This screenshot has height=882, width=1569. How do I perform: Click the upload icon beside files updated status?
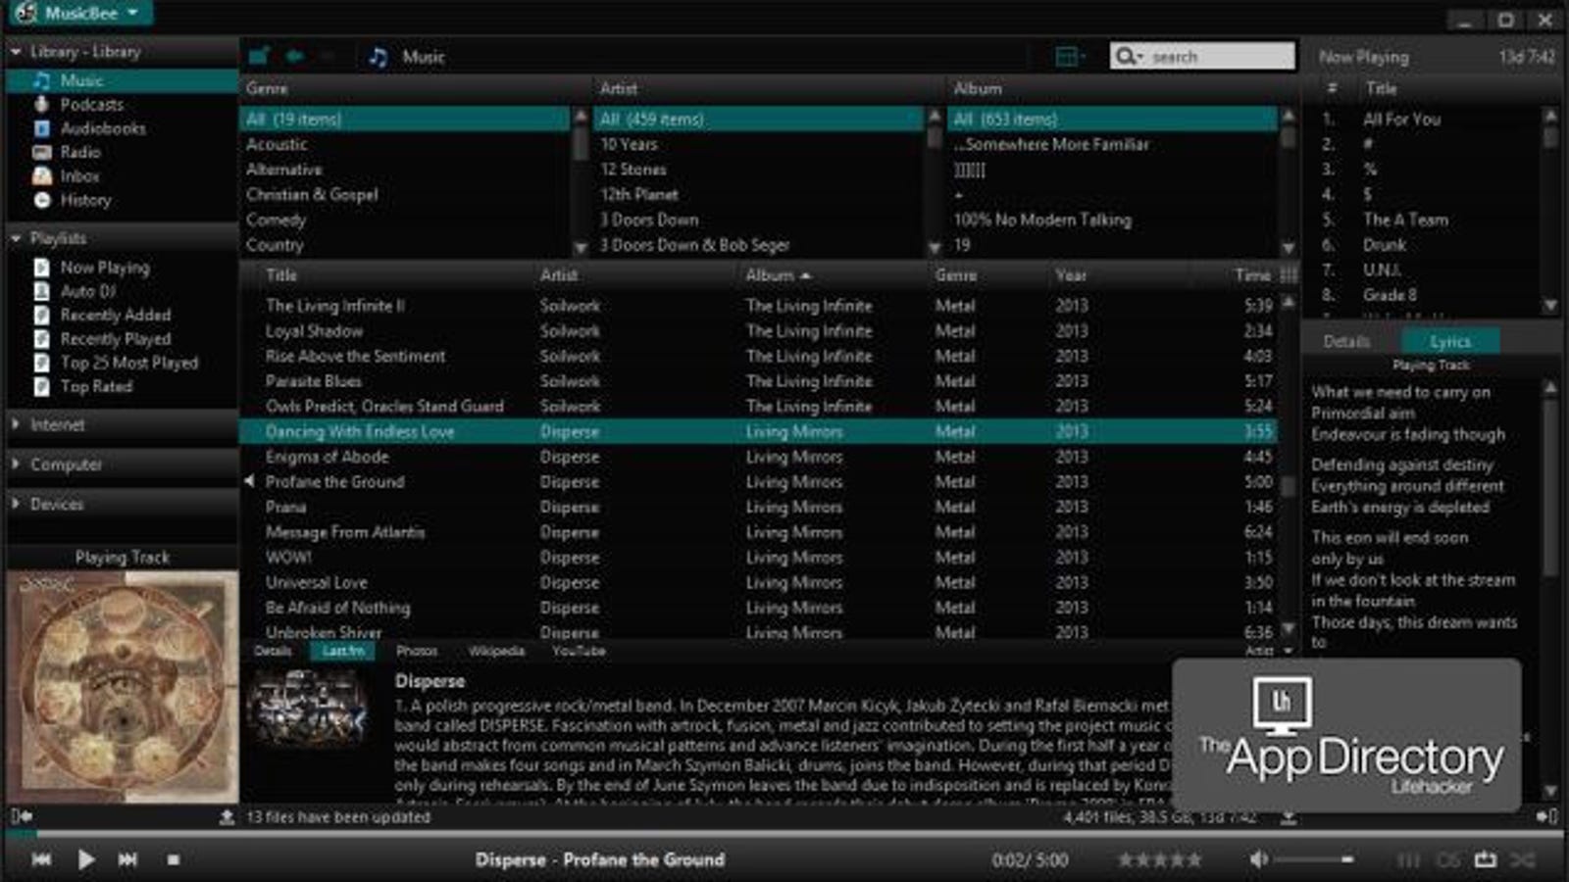227,816
